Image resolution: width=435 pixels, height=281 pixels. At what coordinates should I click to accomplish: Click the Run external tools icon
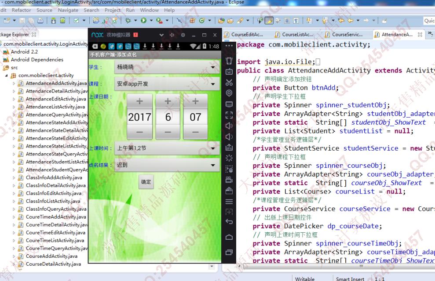pos(159,21)
